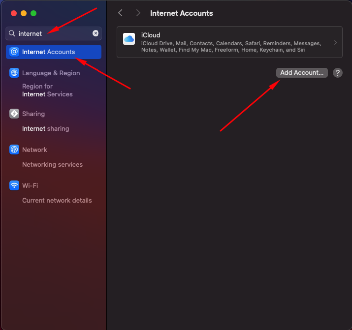Click in the search field containing 'internet'

pyautogui.click(x=54, y=33)
